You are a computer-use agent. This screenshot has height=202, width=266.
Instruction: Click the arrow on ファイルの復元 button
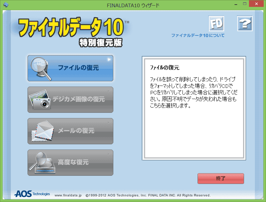[x=109, y=59]
